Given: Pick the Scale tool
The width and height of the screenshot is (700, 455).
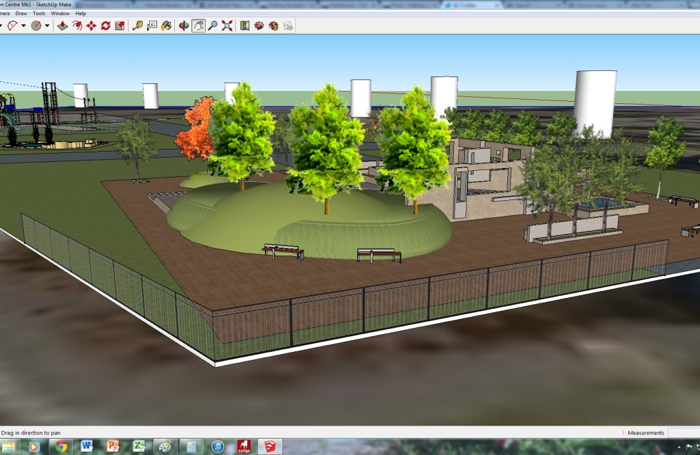Looking at the screenshot, I should [x=120, y=26].
